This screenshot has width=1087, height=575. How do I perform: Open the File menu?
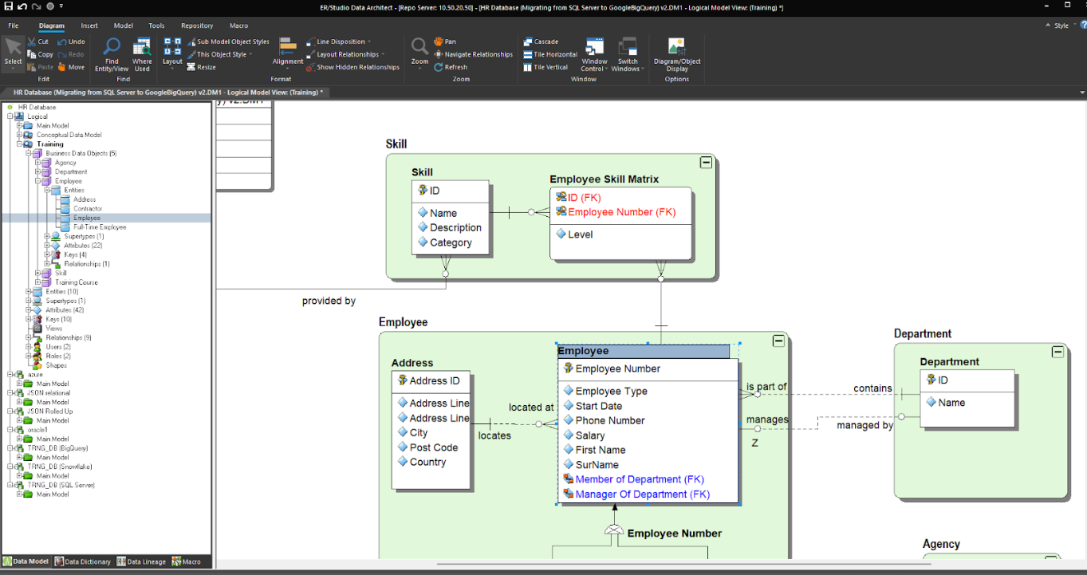click(14, 26)
